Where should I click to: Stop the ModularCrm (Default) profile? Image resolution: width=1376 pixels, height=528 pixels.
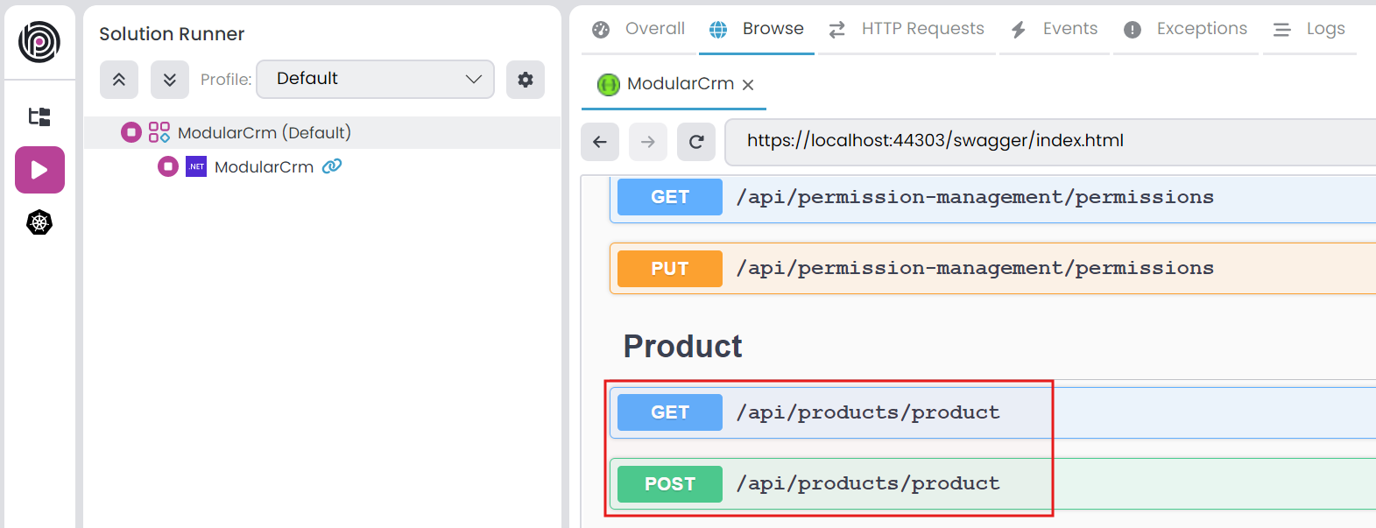pyautogui.click(x=131, y=132)
